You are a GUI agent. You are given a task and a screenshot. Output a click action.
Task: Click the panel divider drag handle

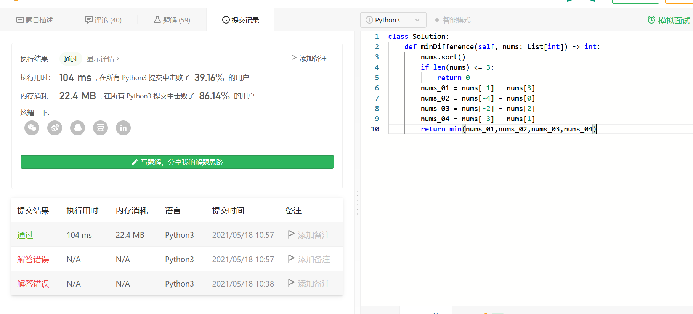coord(358,202)
